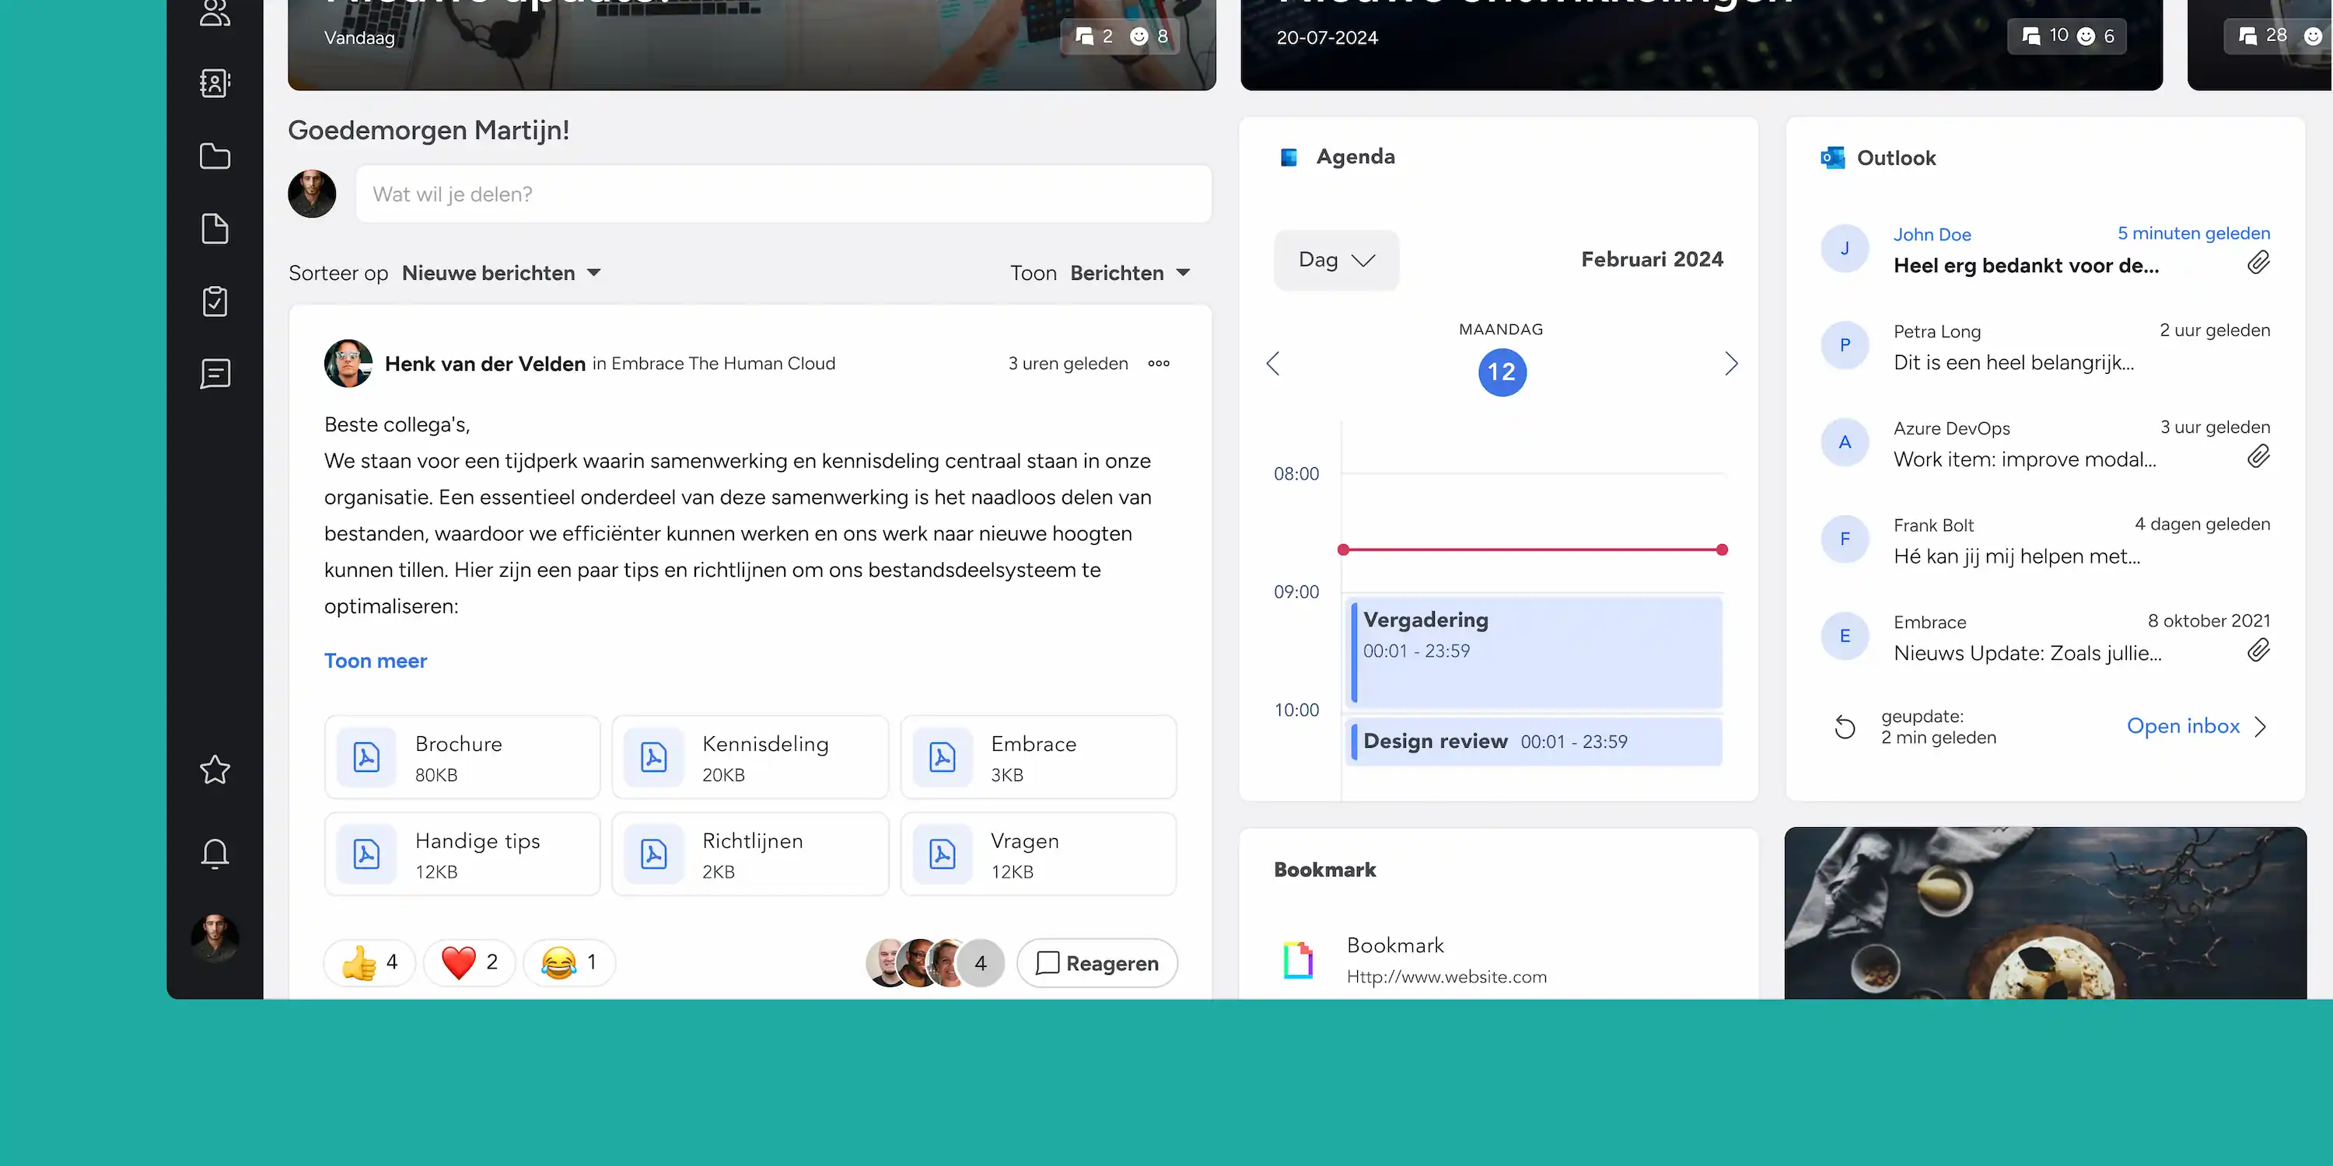Viewport: 2333px width, 1166px height.
Task: Toggle the laughing emoji reaction
Action: point(568,962)
